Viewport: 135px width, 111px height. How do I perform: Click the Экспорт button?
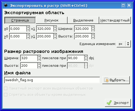pyautogui.click(x=118, y=103)
